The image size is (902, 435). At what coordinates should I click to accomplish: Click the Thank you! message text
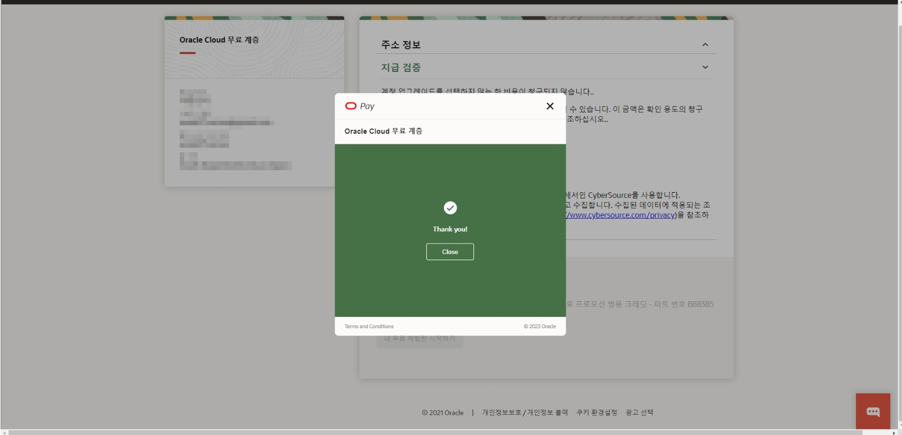click(x=450, y=229)
